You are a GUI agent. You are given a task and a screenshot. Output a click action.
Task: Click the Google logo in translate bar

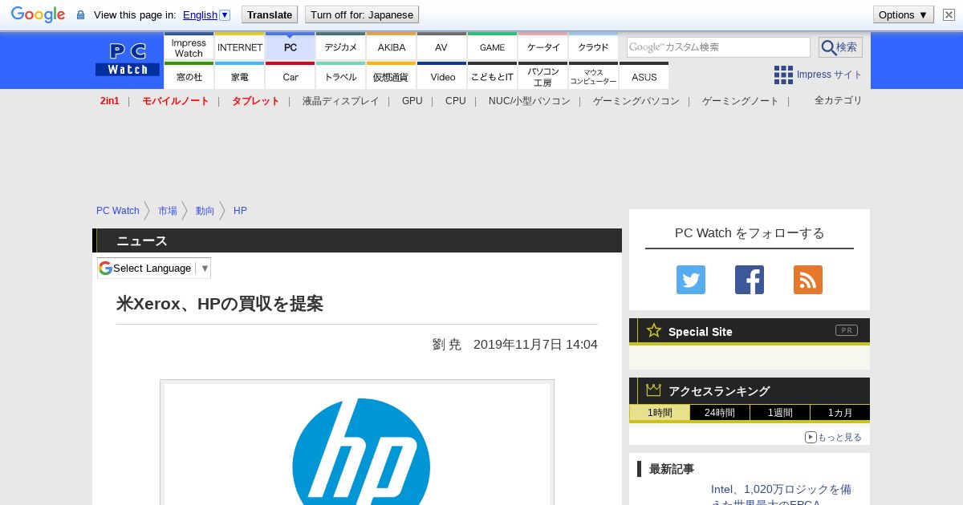point(38,14)
